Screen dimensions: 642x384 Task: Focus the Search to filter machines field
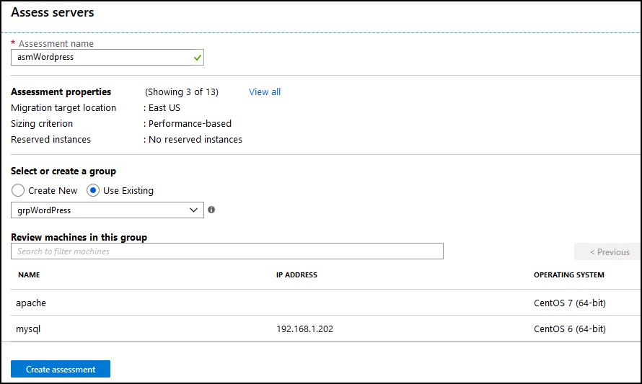[x=227, y=251]
